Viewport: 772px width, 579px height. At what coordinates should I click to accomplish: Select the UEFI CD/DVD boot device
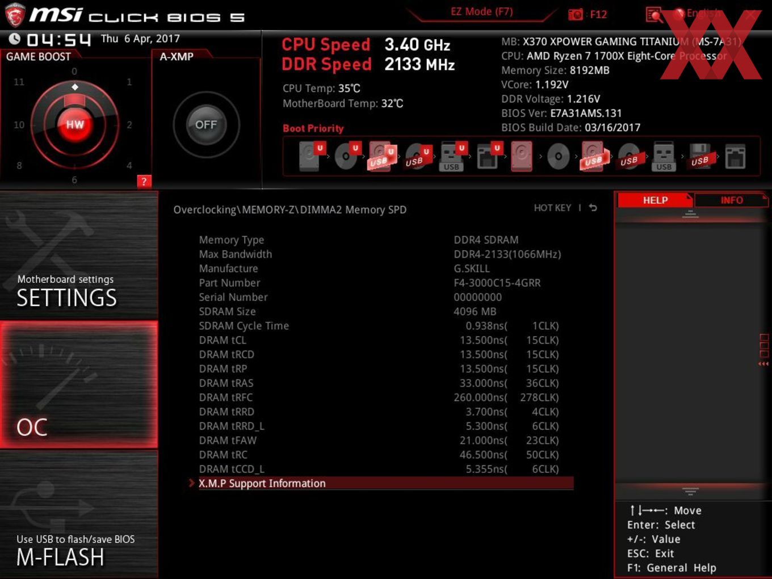tap(347, 156)
